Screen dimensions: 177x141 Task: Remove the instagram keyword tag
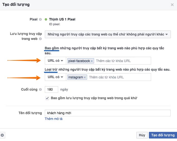click(x=85, y=77)
